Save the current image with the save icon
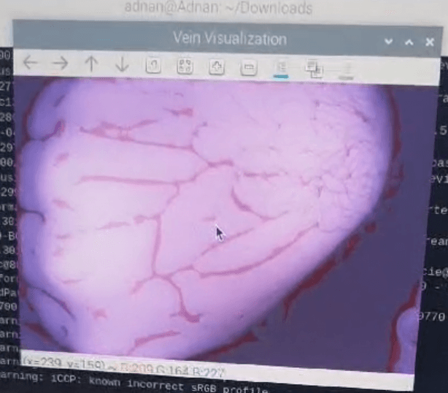 click(x=281, y=69)
